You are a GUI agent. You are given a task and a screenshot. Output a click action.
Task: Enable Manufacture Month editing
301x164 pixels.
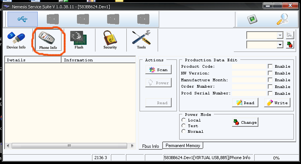pos(270,80)
